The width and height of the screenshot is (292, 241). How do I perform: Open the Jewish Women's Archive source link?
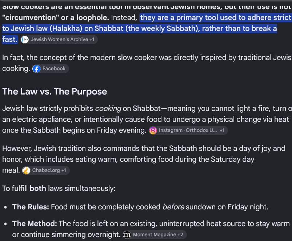(59, 40)
